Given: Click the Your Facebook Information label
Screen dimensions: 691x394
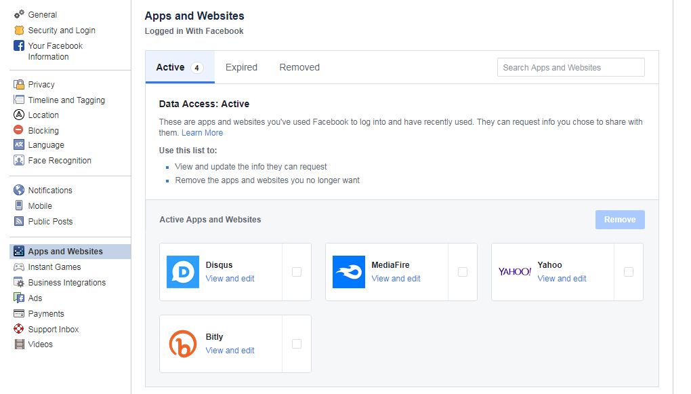Looking at the screenshot, I should 56,51.
